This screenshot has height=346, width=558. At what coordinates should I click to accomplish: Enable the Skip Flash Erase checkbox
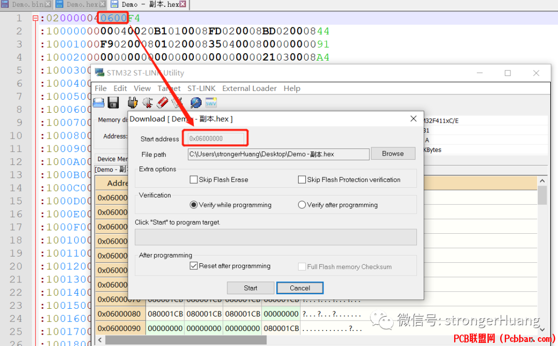point(194,179)
